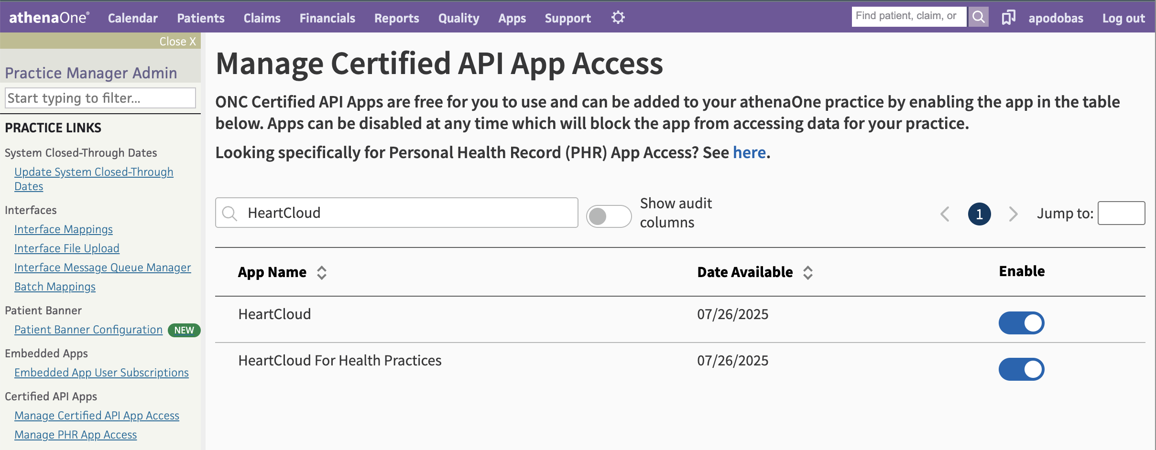Open the Calendar menu

(x=132, y=18)
